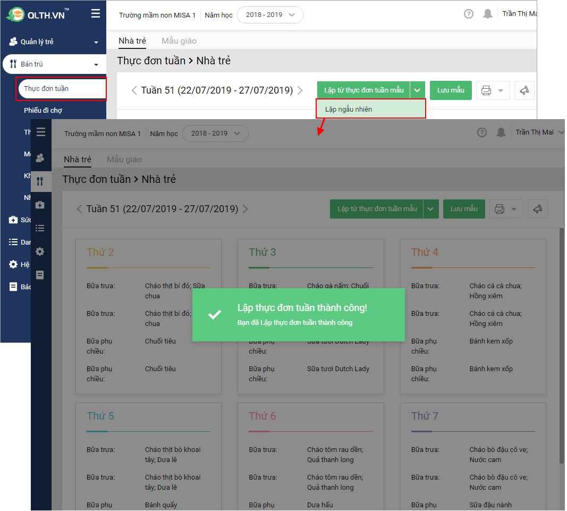Open arrow next to Lập từ thực đơn tuần mẫu back window
The width and height of the screenshot is (567, 511).
pos(418,90)
